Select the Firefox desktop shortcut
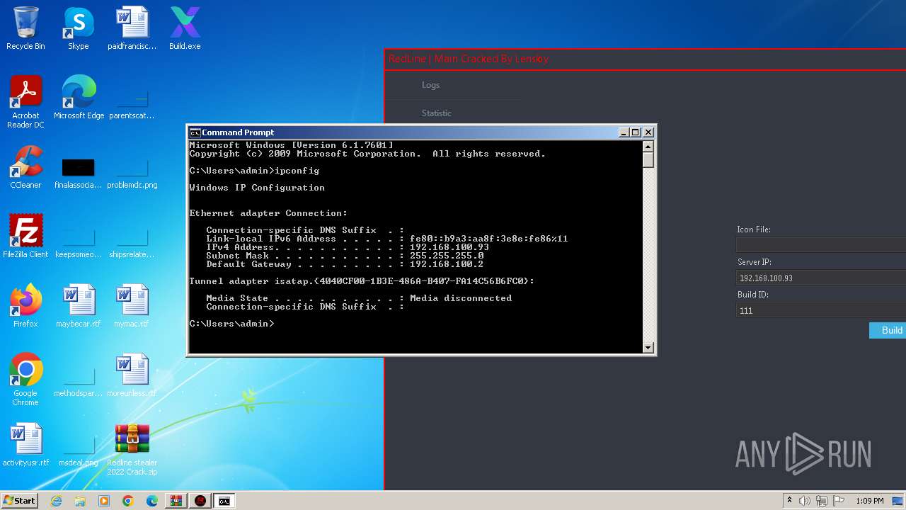 point(25,306)
